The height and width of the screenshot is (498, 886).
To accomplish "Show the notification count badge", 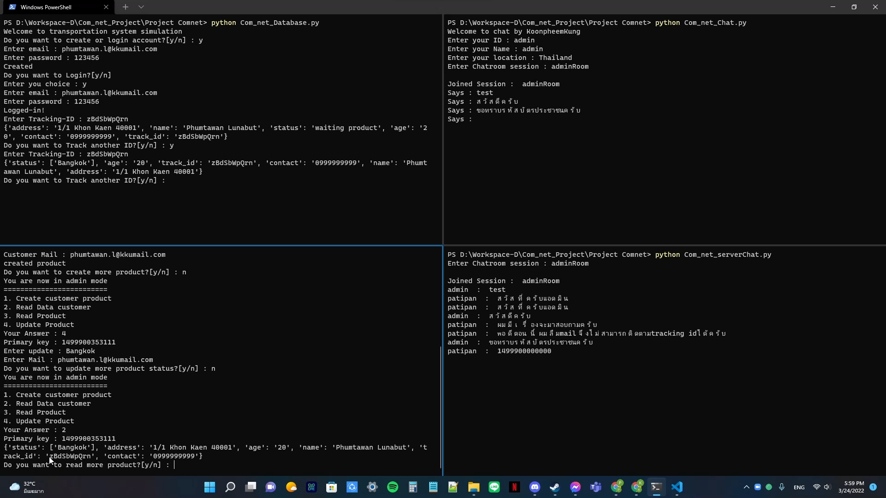I will 874,487.
